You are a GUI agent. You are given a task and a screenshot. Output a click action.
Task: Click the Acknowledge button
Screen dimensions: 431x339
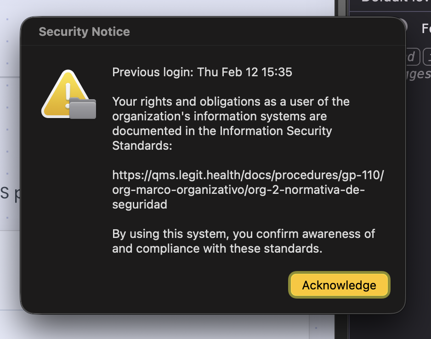(x=339, y=285)
